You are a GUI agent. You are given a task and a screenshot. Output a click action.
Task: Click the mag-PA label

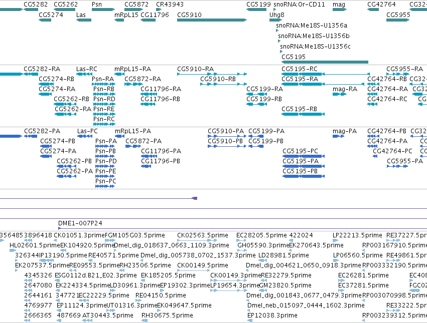tap(345, 131)
